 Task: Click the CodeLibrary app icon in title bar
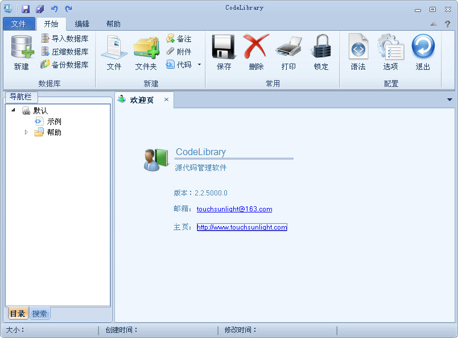(x=8, y=9)
